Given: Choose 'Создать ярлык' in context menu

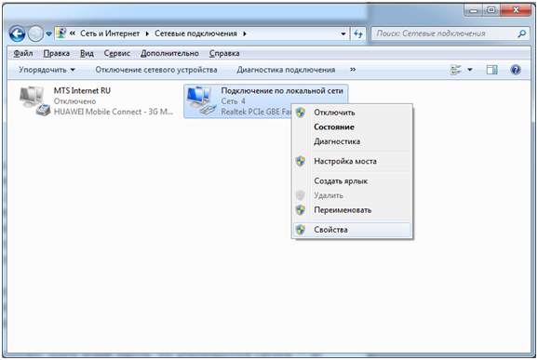Looking at the screenshot, I should (352, 181).
